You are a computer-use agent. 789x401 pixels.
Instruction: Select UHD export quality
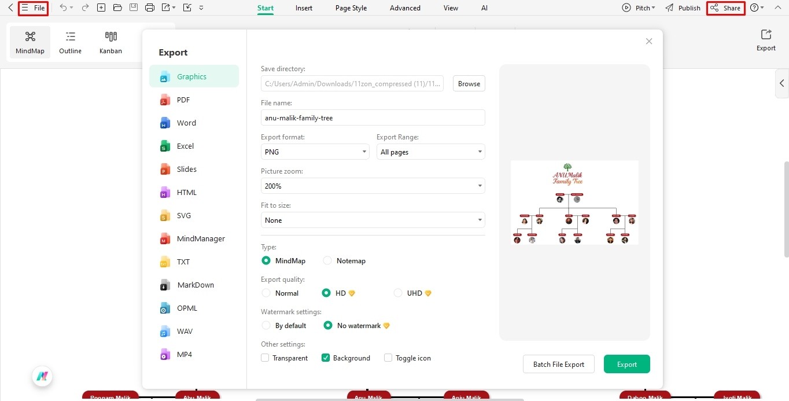[398, 293]
